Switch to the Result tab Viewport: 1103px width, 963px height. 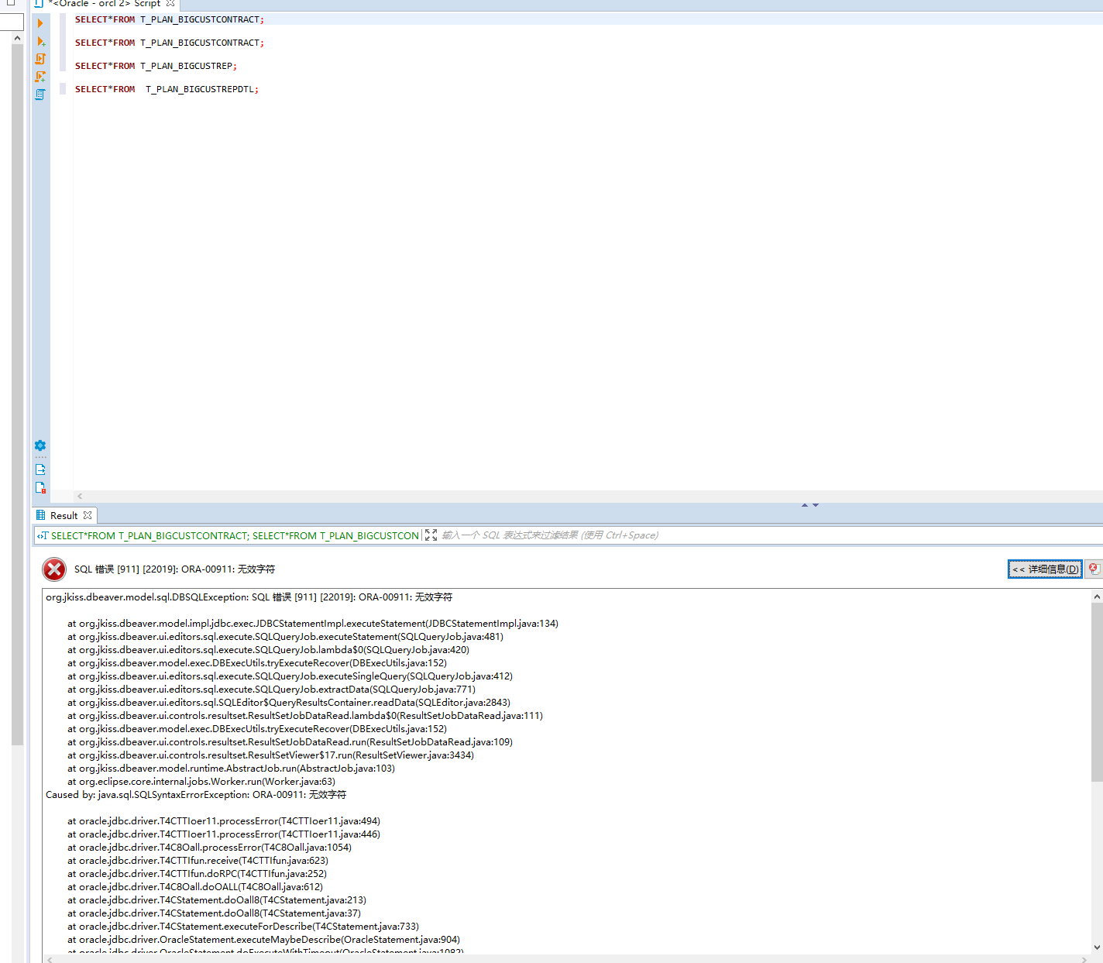[x=64, y=515]
